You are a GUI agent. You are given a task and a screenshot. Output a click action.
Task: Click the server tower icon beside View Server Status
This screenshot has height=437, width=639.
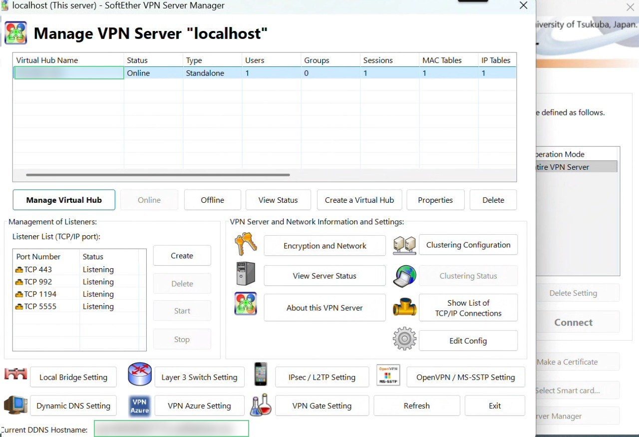[246, 274]
